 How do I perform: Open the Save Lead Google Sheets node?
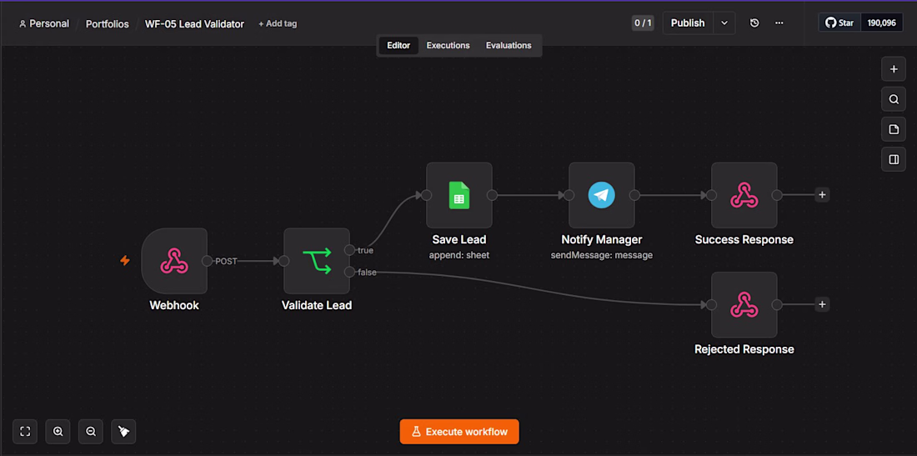(x=459, y=195)
